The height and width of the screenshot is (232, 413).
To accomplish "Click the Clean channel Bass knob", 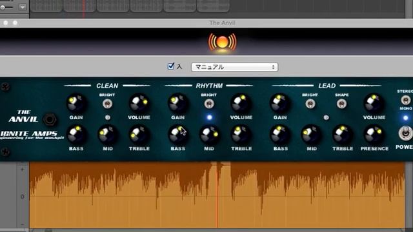I will (76, 135).
